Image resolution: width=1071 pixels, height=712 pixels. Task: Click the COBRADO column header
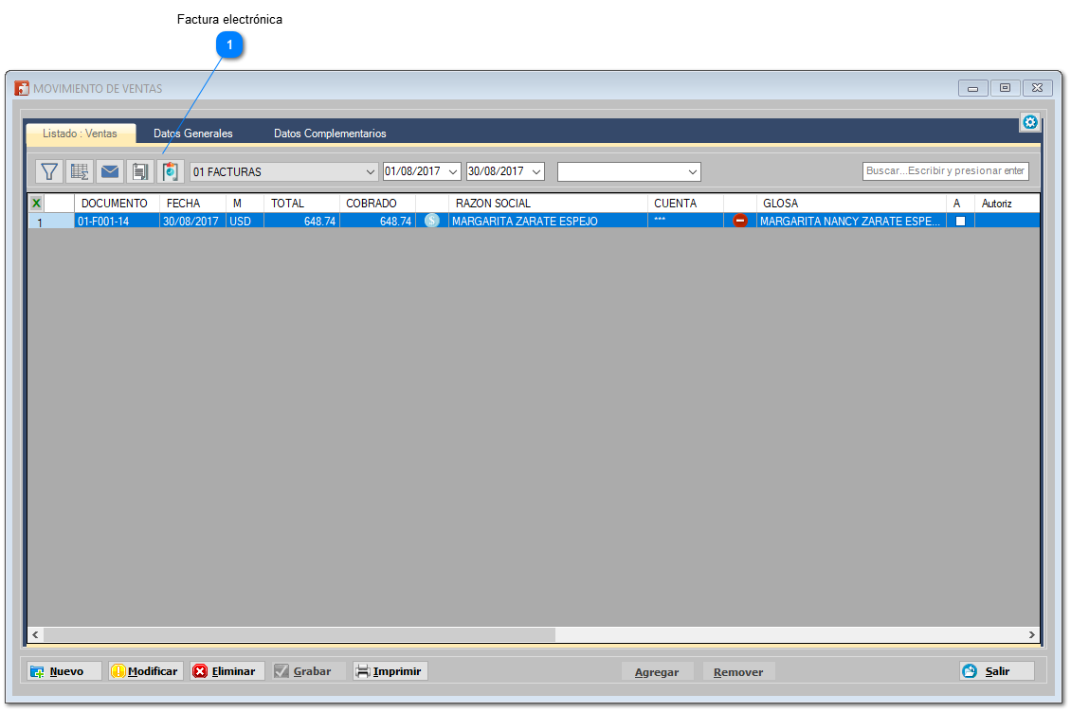(x=378, y=203)
